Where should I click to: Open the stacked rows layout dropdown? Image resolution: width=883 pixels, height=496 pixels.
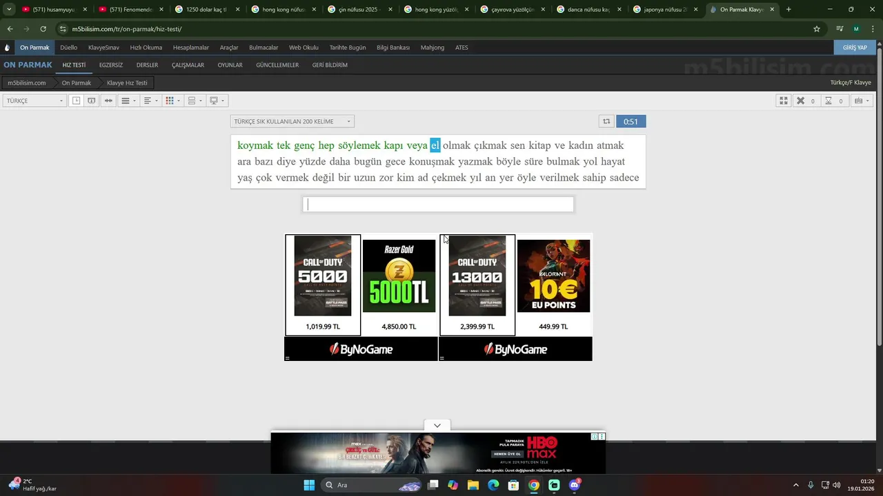click(x=195, y=101)
